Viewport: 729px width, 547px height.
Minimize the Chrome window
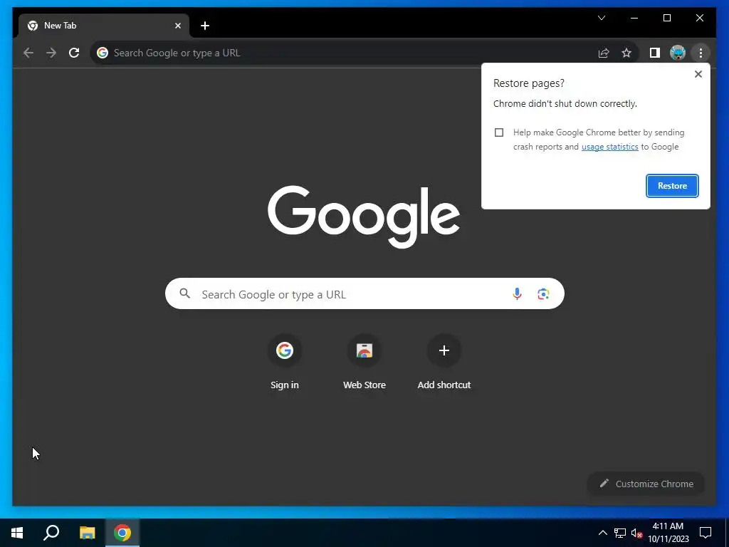pyautogui.click(x=634, y=18)
